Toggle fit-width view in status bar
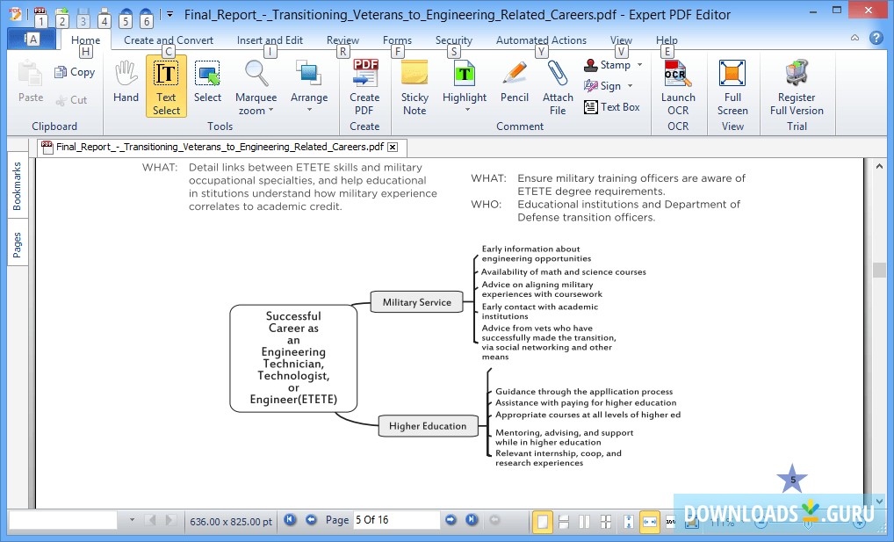894x542 pixels. 650,521
